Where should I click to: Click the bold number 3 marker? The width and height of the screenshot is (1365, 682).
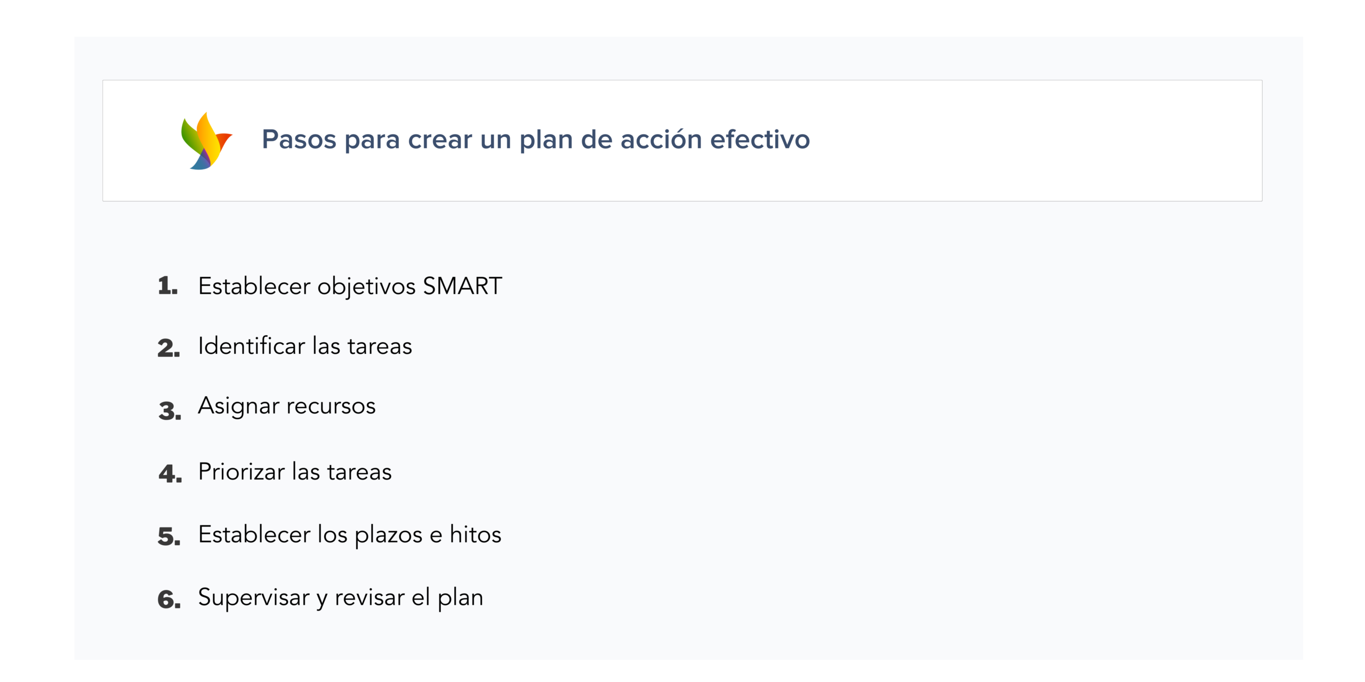pyautogui.click(x=170, y=411)
